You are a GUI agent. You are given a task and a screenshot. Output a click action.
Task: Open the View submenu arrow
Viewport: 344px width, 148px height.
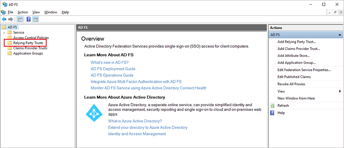(x=340, y=91)
